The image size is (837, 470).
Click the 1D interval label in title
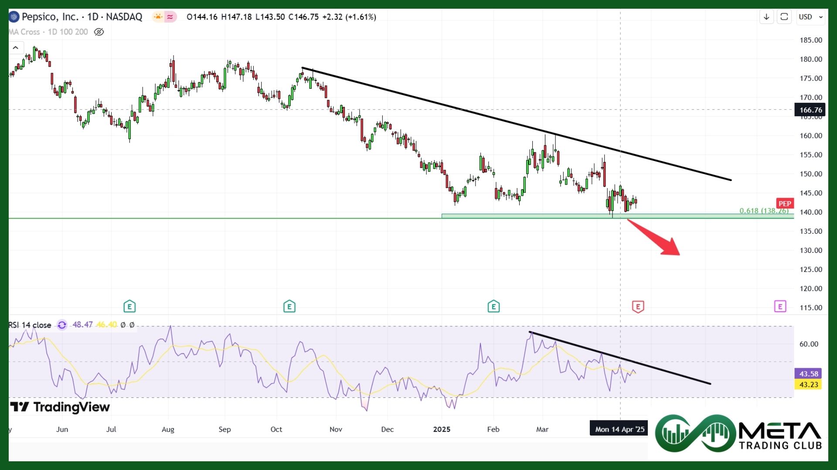93,17
